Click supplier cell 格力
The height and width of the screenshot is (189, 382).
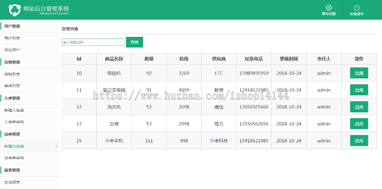coord(219,124)
